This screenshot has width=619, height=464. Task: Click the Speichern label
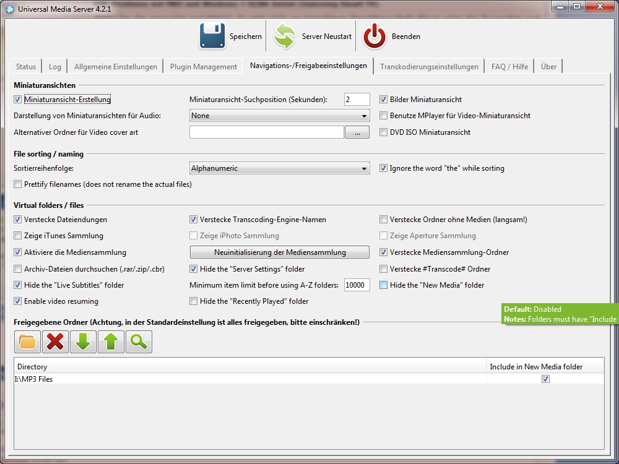point(246,37)
